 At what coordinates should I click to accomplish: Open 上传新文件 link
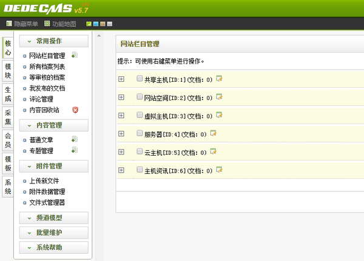click(x=44, y=180)
